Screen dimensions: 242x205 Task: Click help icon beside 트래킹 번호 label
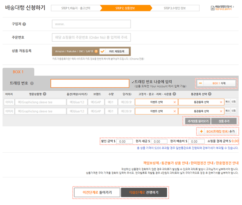click(32, 83)
